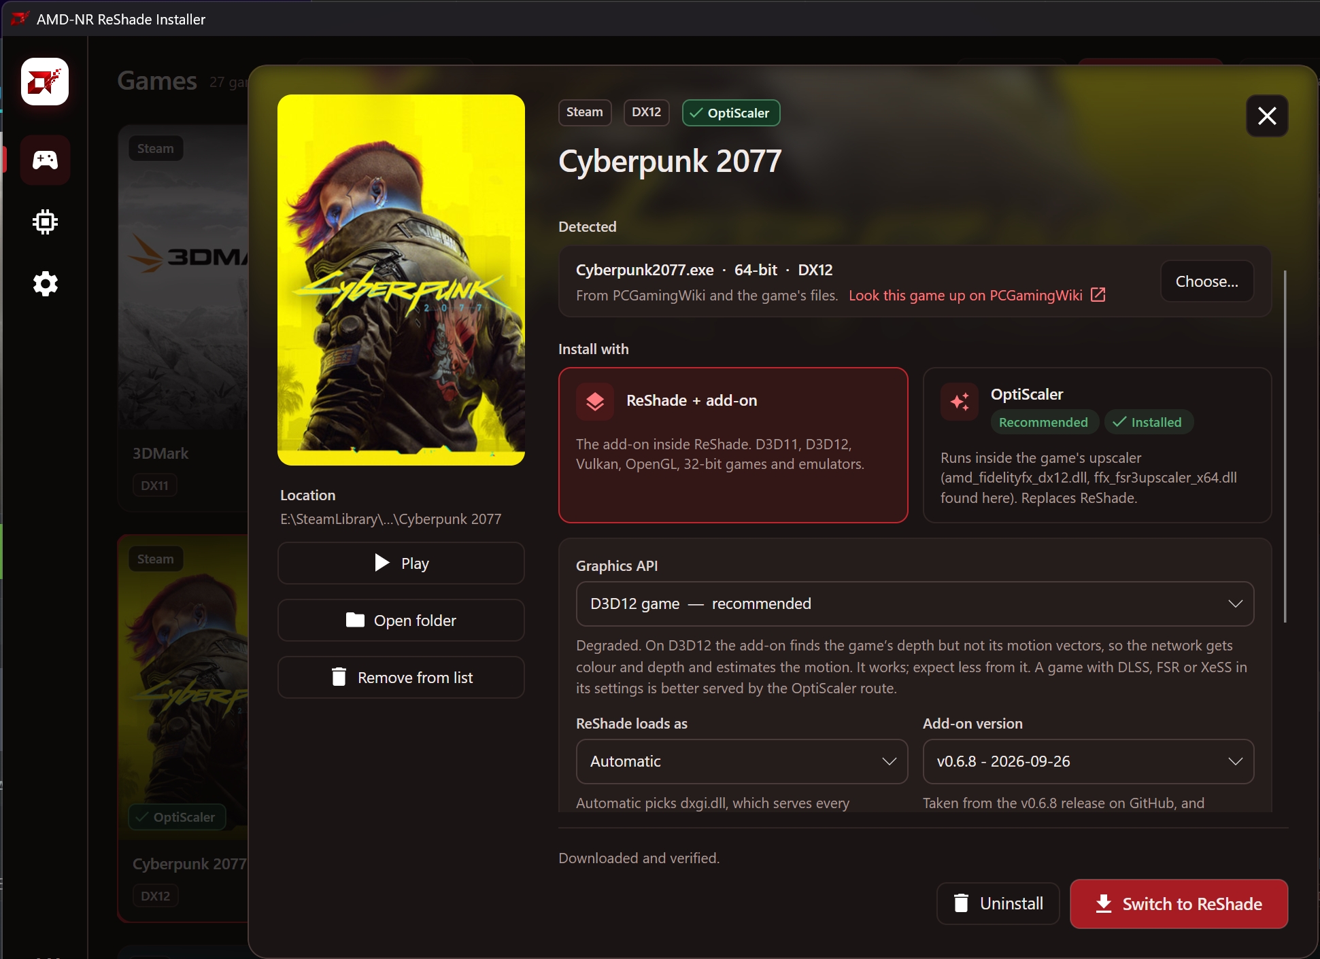Click the Cyberpunk 2077 cover art thumbnail
1320x959 pixels.
point(401,279)
